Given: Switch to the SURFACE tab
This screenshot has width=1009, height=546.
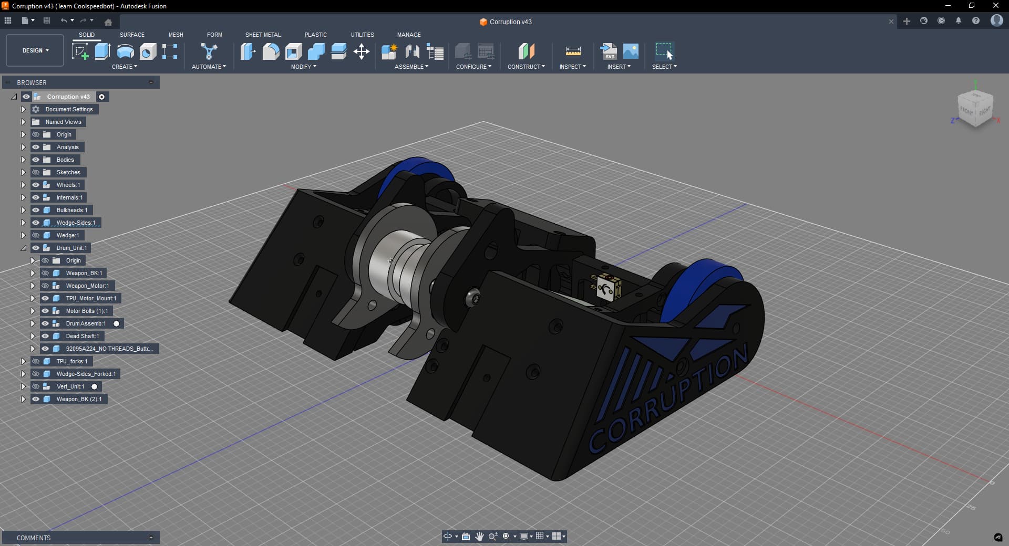Looking at the screenshot, I should [x=132, y=35].
